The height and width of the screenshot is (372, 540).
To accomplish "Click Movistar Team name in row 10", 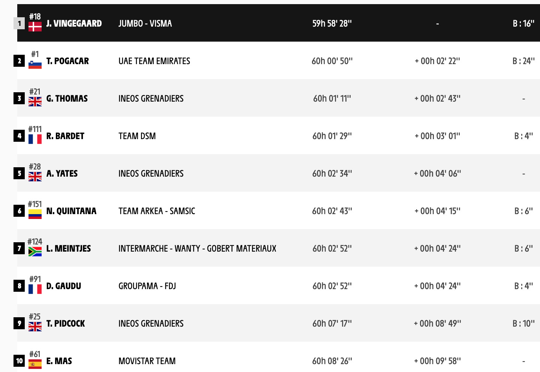I will [x=147, y=361].
